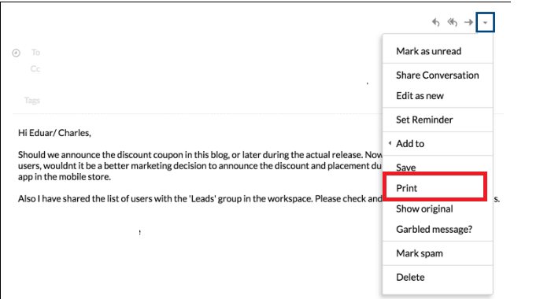Click the Cc label
551x299 pixels.
(x=35, y=69)
